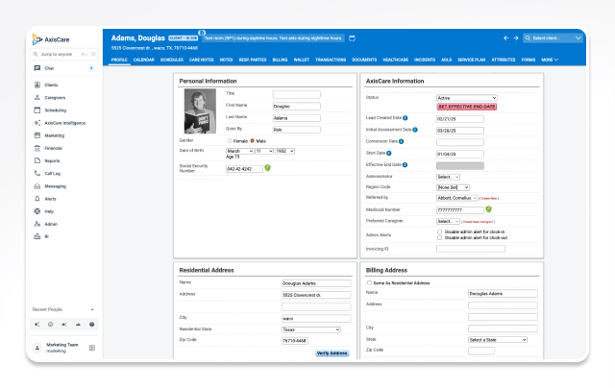Click the Verify Address button
The height and width of the screenshot is (388, 615).
331,352
